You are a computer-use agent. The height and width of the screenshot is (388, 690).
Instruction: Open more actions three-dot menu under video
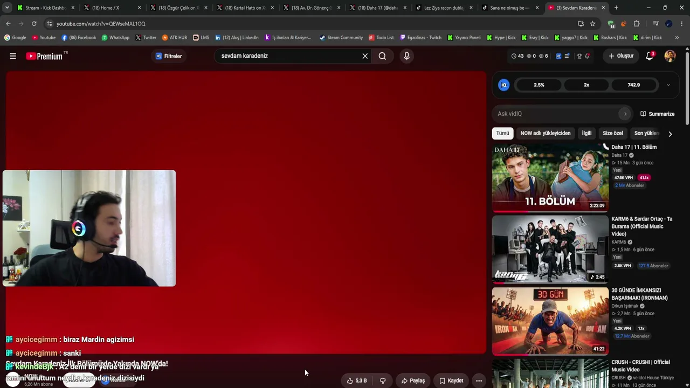point(479,380)
